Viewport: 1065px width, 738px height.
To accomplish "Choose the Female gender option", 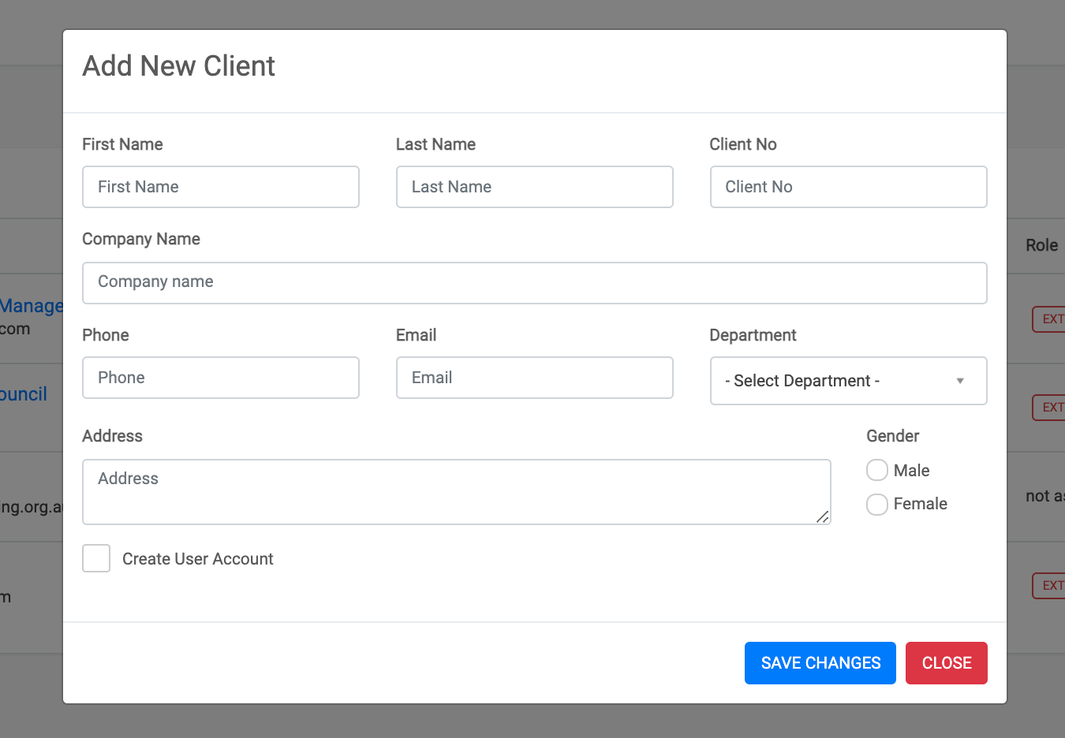I will coord(877,505).
